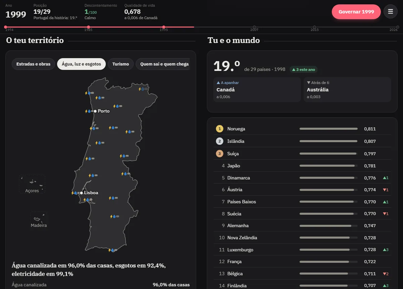Click the 'O teu território' heading
This screenshot has width=403, height=289.
click(35, 40)
